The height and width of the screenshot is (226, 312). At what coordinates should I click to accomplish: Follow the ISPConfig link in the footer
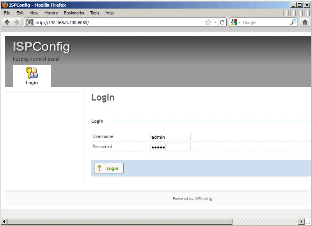click(x=203, y=198)
